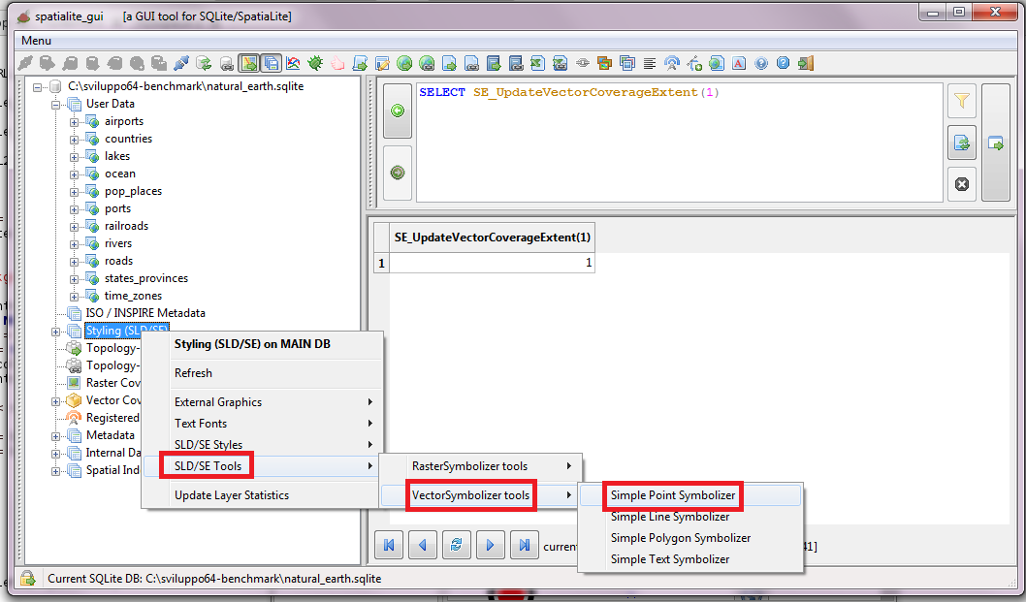Click the Excel sheet with green arrow icon
Image resolution: width=1026 pixels, height=602 pixels.
[x=538, y=63]
